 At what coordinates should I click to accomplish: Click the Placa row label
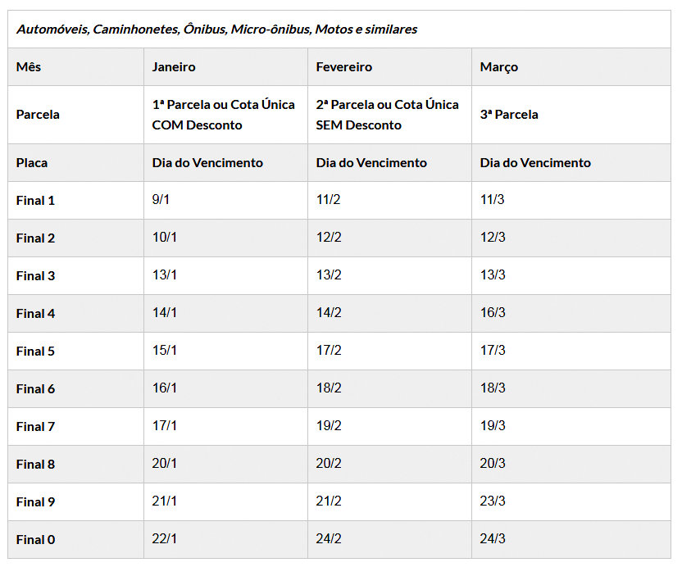tap(32, 163)
